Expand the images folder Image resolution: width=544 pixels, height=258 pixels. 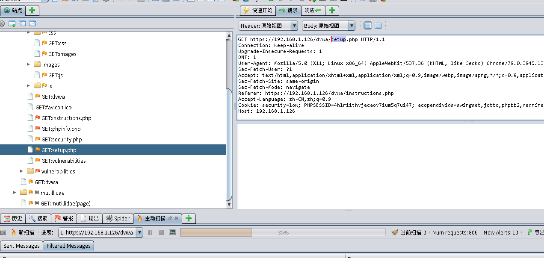coord(29,64)
